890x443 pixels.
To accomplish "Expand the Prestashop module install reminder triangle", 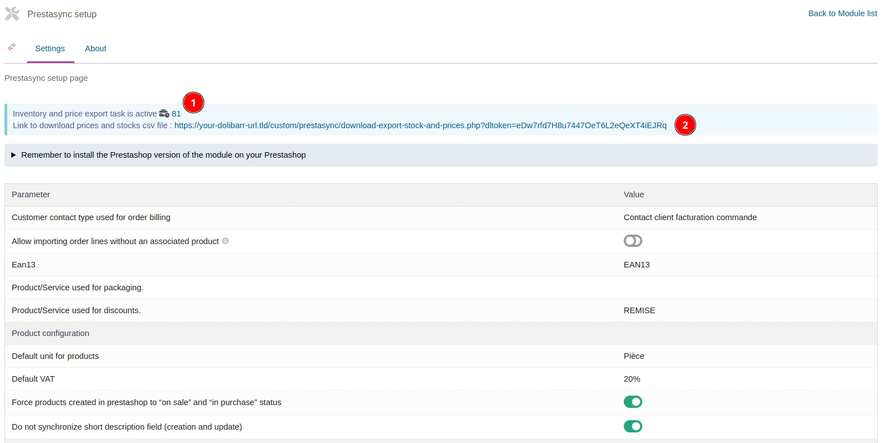I will 13,155.
